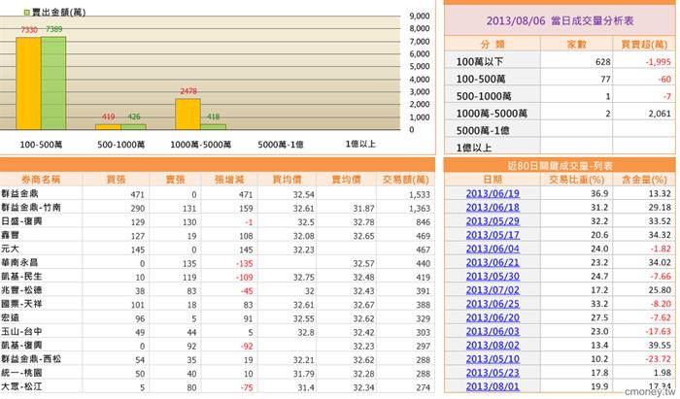Select the 張增減 column header
Image resolution: width=680 pixels, height=399 pixels.
(x=229, y=180)
